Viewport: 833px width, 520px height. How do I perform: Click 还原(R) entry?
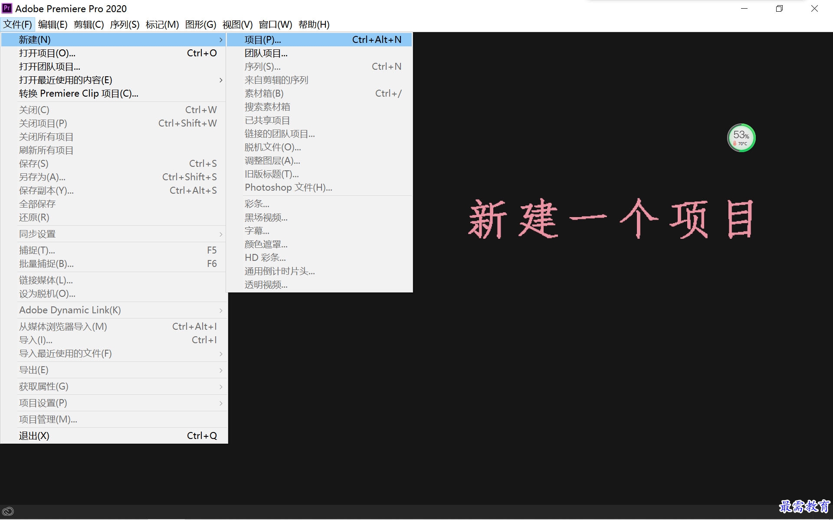pyautogui.click(x=114, y=217)
